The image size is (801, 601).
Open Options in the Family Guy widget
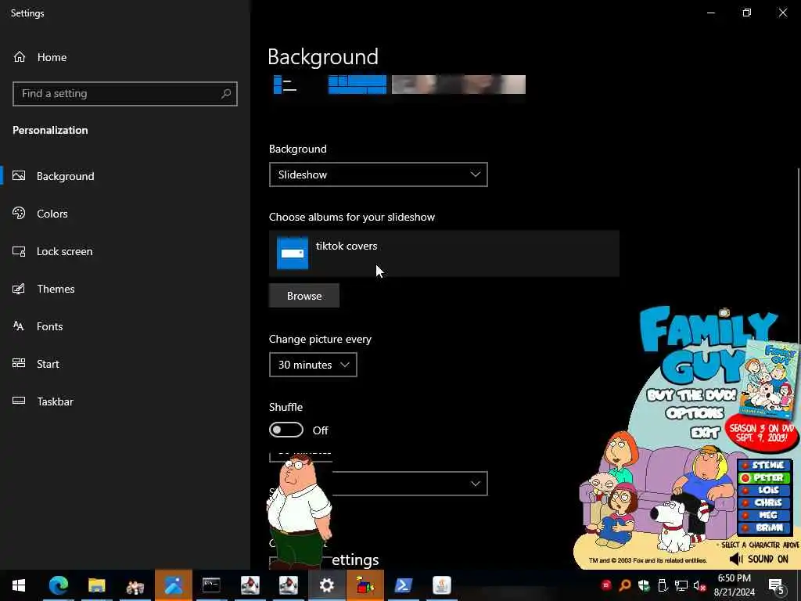pos(695,413)
